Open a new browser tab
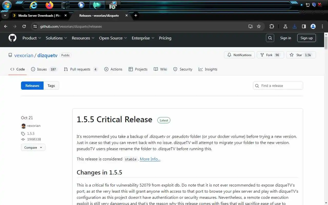The image size is (328, 205). pos(136,15)
